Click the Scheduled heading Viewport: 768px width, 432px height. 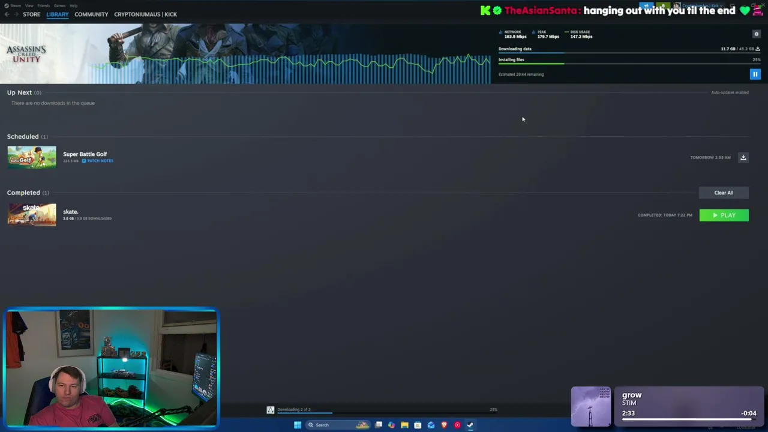[23, 136]
